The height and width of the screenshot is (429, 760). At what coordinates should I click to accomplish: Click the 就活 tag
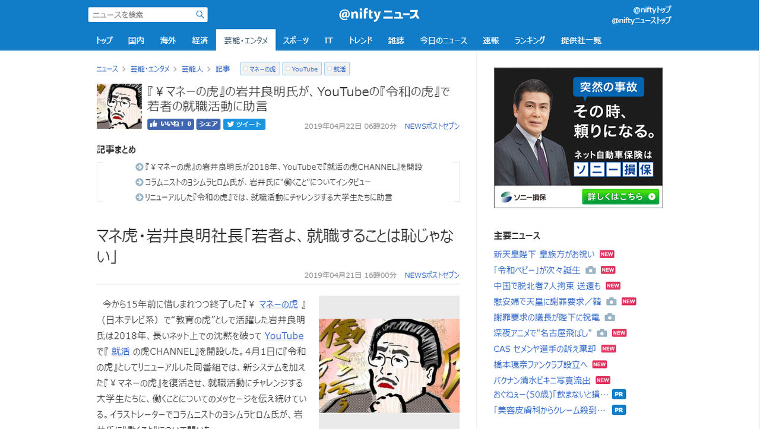pyautogui.click(x=337, y=69)
